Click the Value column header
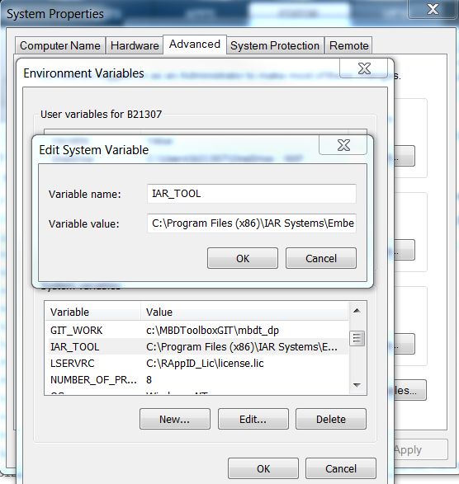 point(244,312)
